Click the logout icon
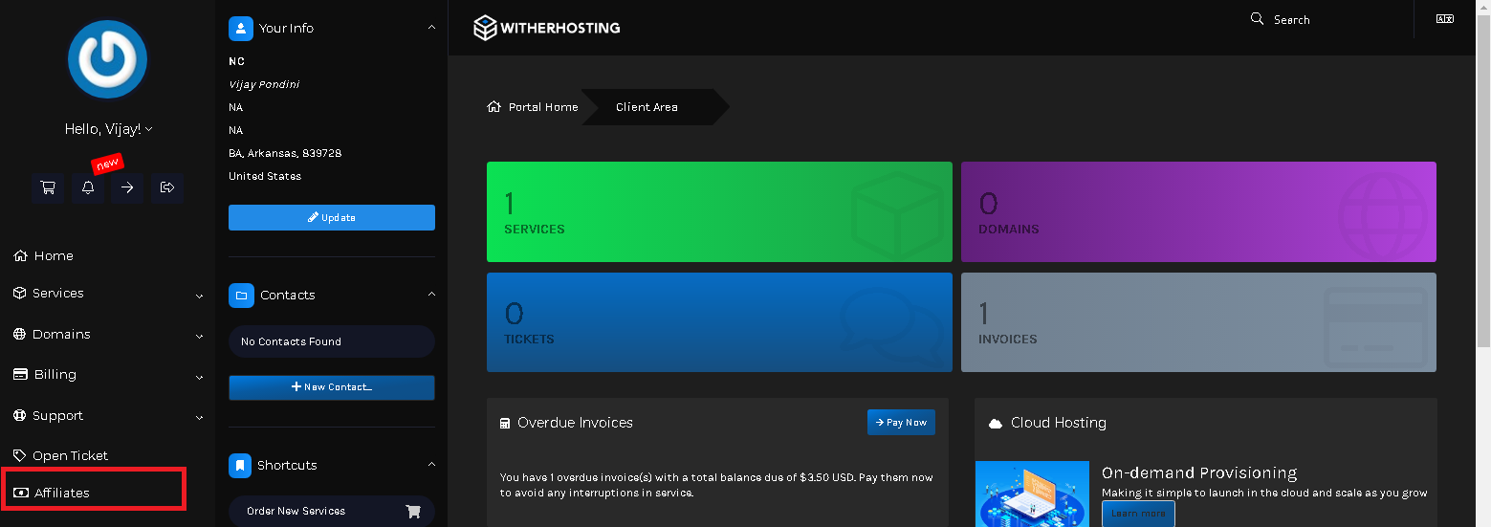1491x527 pixels. pos(167,187)
